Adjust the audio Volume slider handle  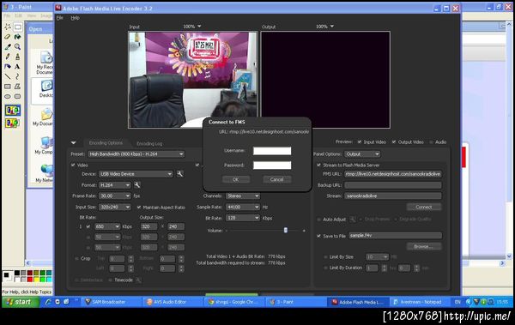(x=286, y=231)
